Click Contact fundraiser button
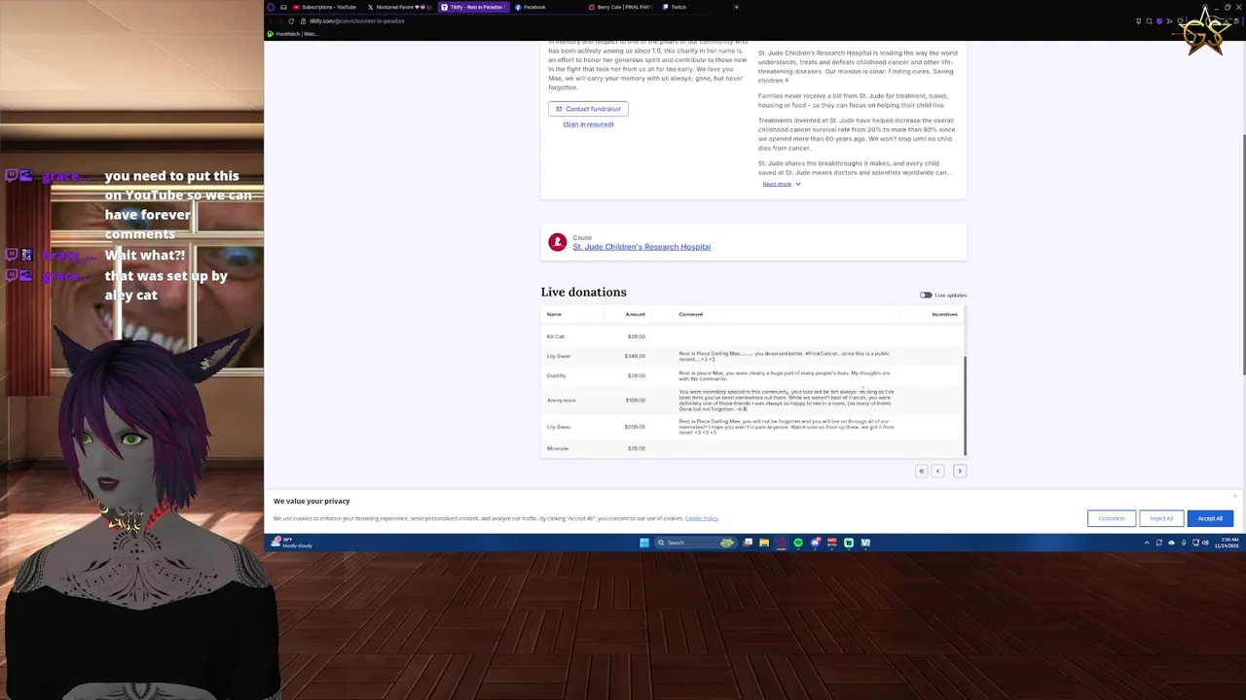The width and height of the screenshot is (1246, 700). click(588, 109)
